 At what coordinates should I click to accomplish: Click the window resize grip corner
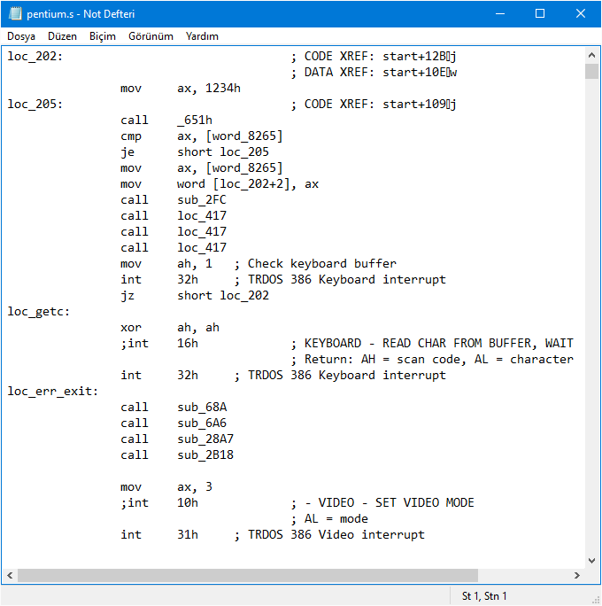point(596,600)
